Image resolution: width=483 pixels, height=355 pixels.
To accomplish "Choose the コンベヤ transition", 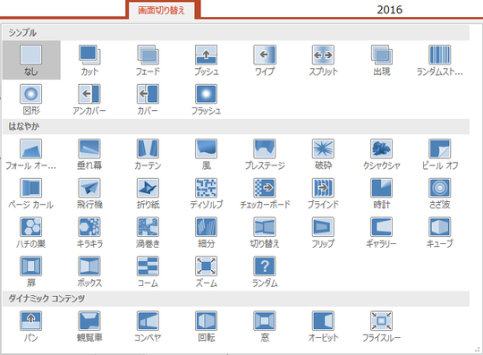I will (148, 326).
